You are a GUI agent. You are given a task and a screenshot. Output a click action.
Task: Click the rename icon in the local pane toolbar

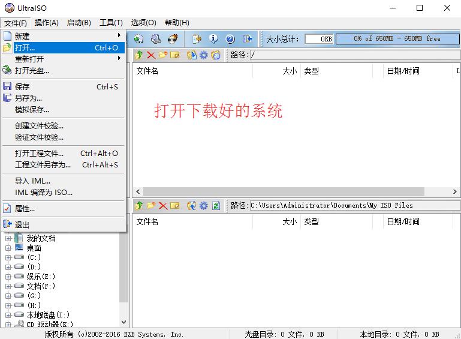coord(175,205)
